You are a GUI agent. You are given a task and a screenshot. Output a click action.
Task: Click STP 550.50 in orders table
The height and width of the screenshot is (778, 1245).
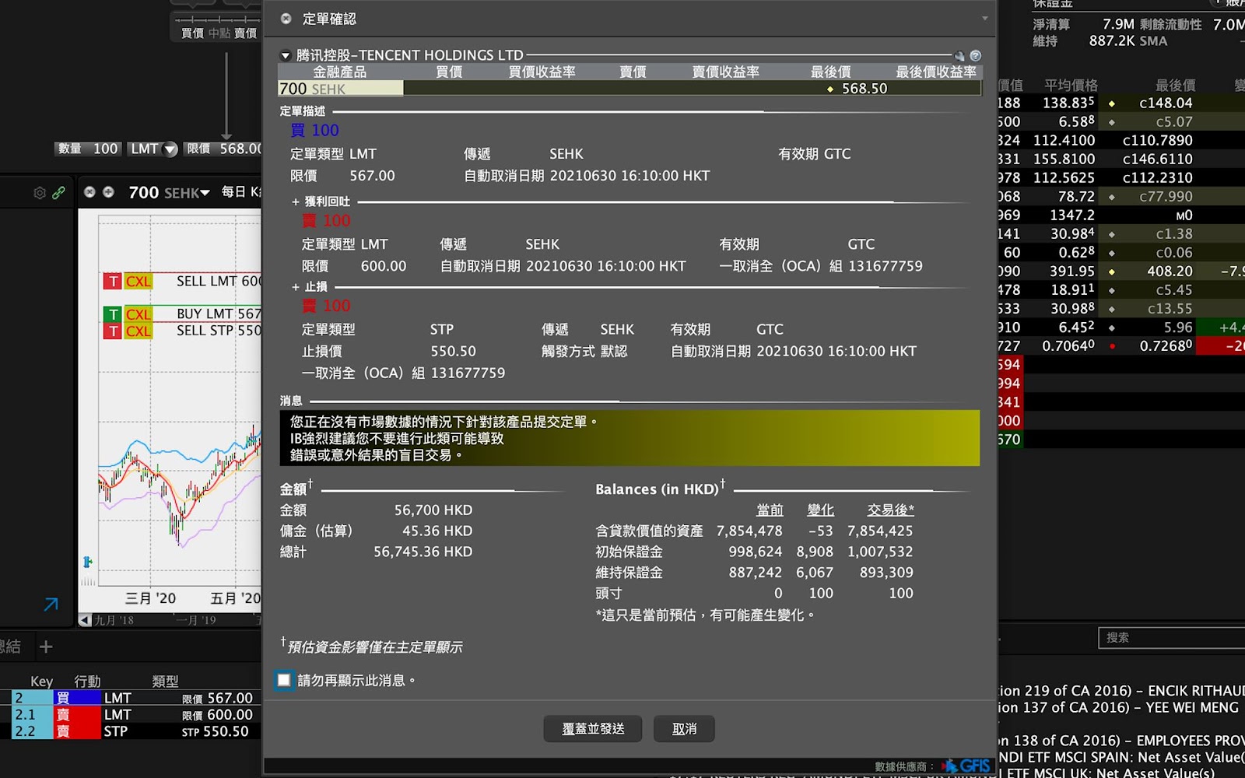pos(215,731)
